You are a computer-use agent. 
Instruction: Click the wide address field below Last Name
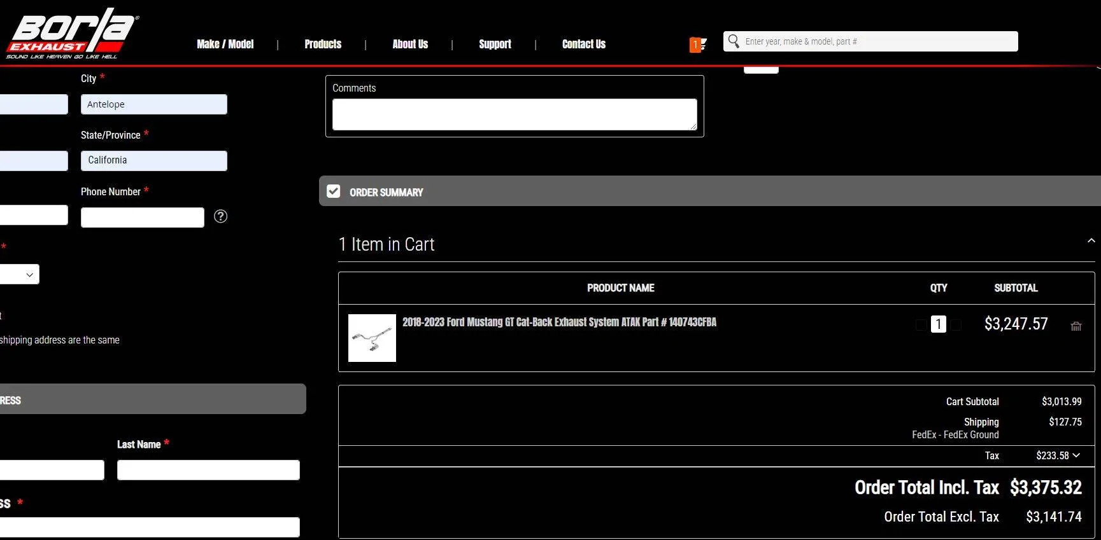[150, 527]
